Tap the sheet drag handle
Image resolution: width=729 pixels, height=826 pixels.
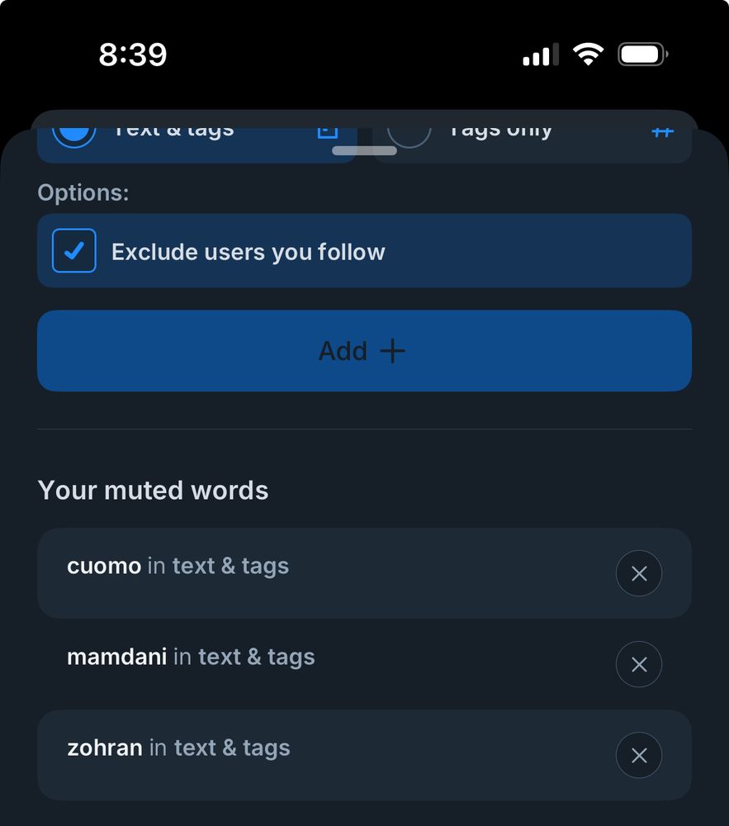(364, 150)
